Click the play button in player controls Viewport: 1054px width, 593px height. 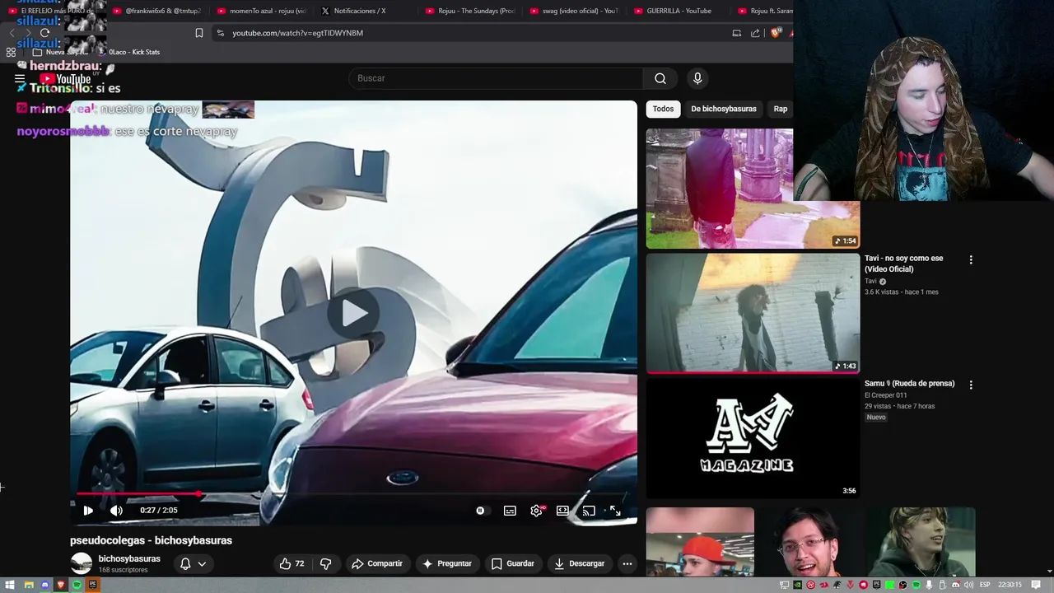88,511
